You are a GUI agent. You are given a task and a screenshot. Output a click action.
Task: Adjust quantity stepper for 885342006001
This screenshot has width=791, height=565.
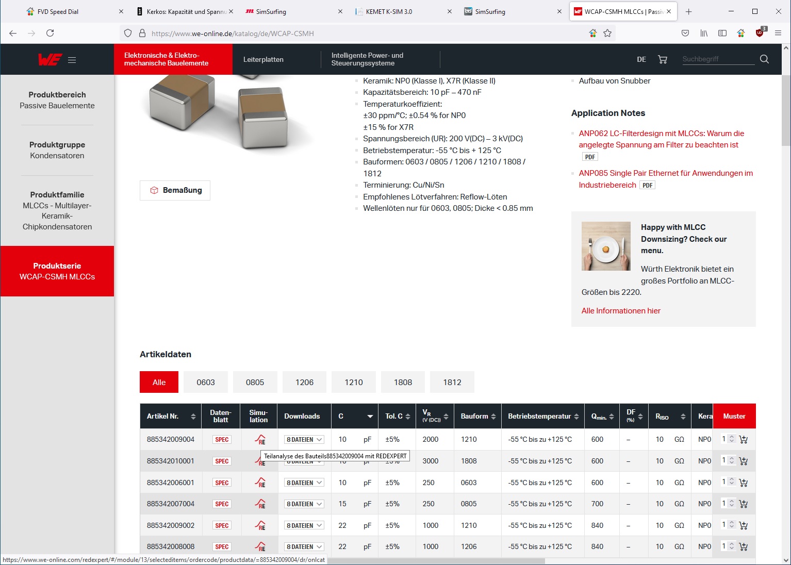tap(731, 483)
